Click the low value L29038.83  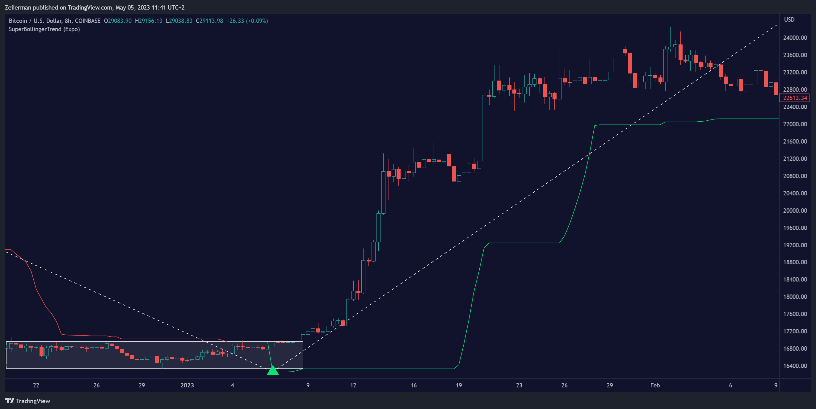click(x=179, y=21)
